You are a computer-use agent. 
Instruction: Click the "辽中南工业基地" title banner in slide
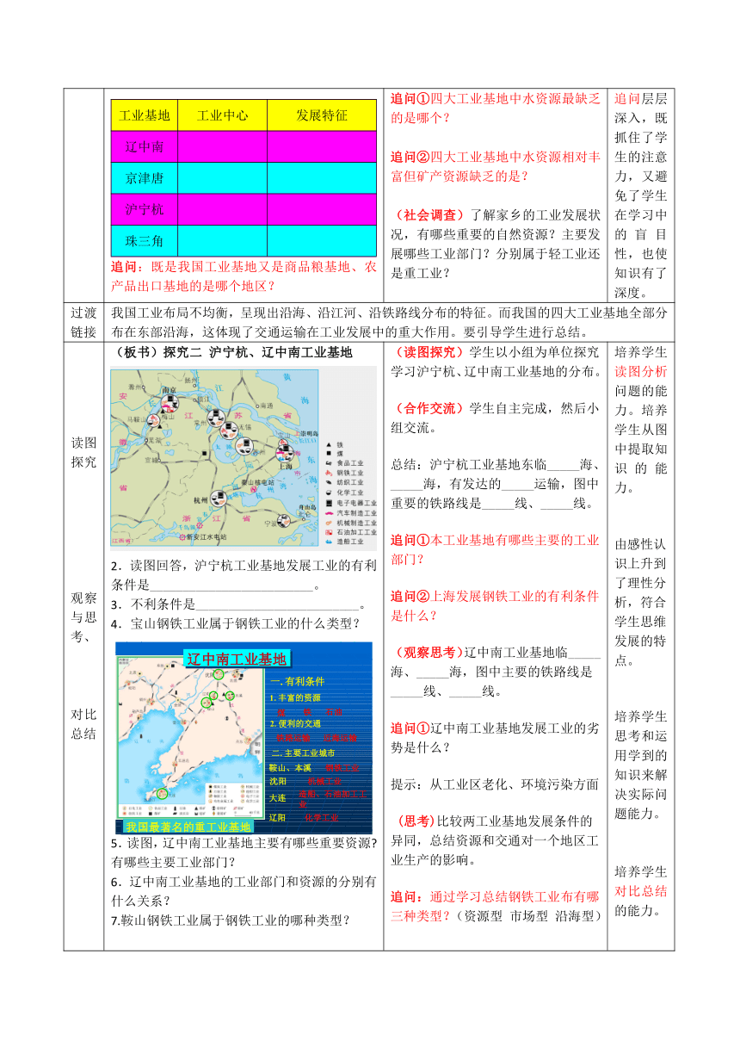[x=238, y=660]
